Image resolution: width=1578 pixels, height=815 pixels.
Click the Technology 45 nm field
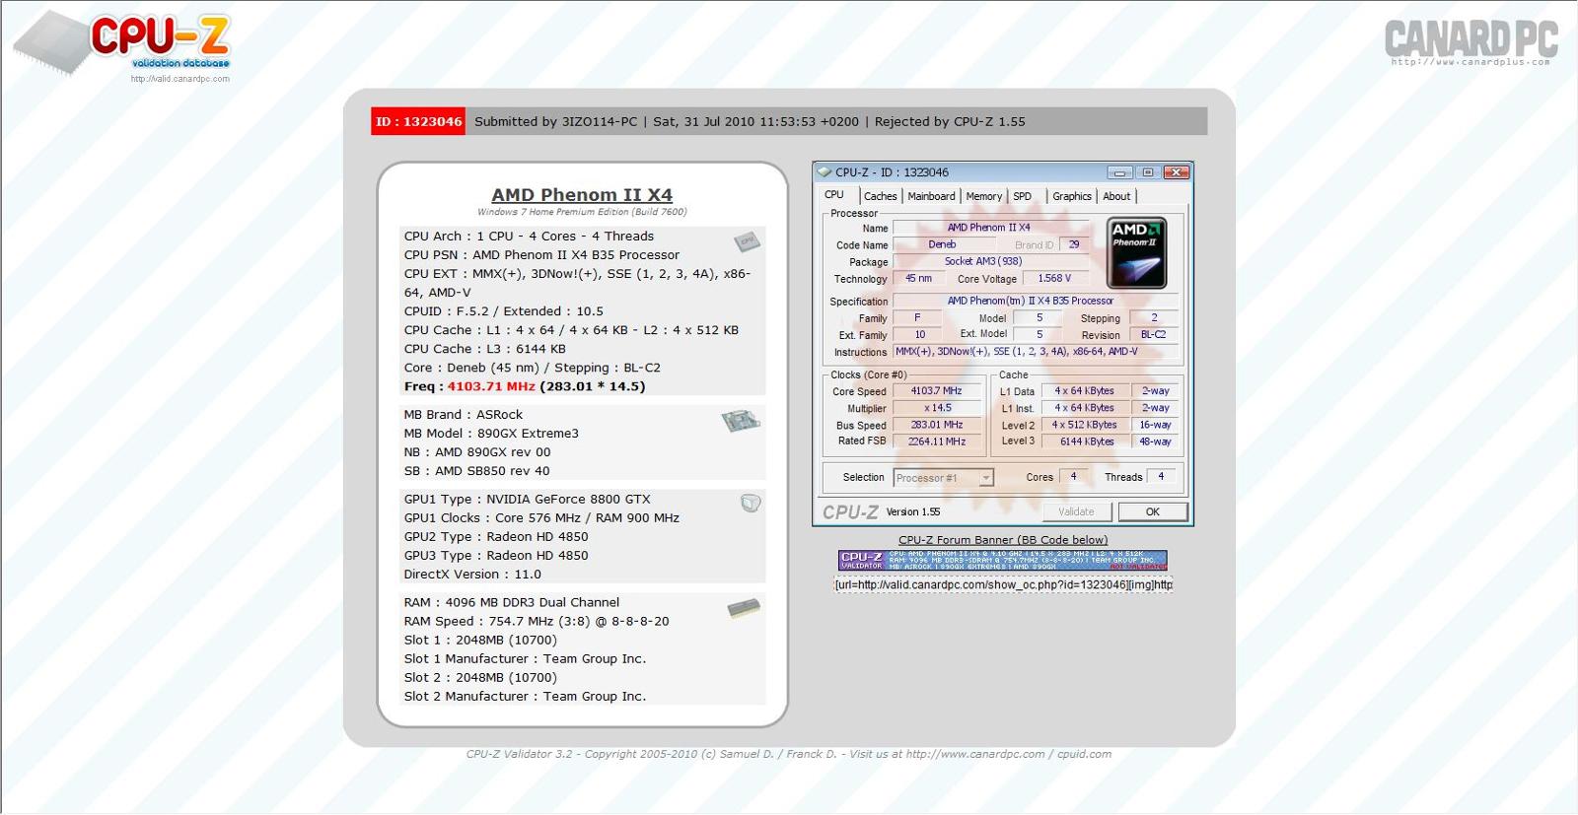(x=919, y=279)
